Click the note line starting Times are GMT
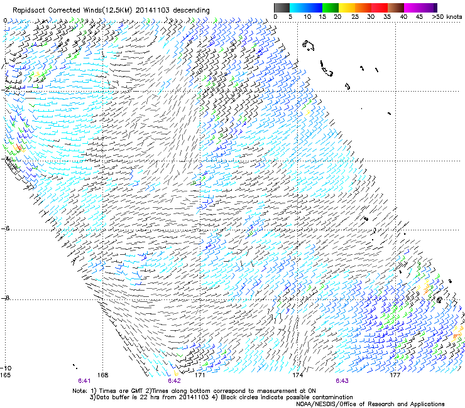The height and width of the screenshot is (408, 465). point(194,391)
